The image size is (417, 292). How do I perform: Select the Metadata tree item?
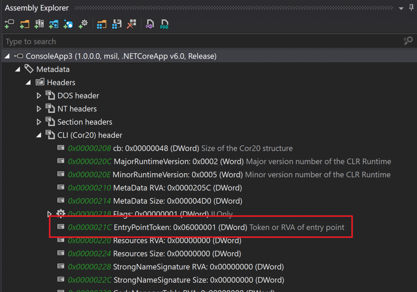pyautogui.click(x=53, y=70)
